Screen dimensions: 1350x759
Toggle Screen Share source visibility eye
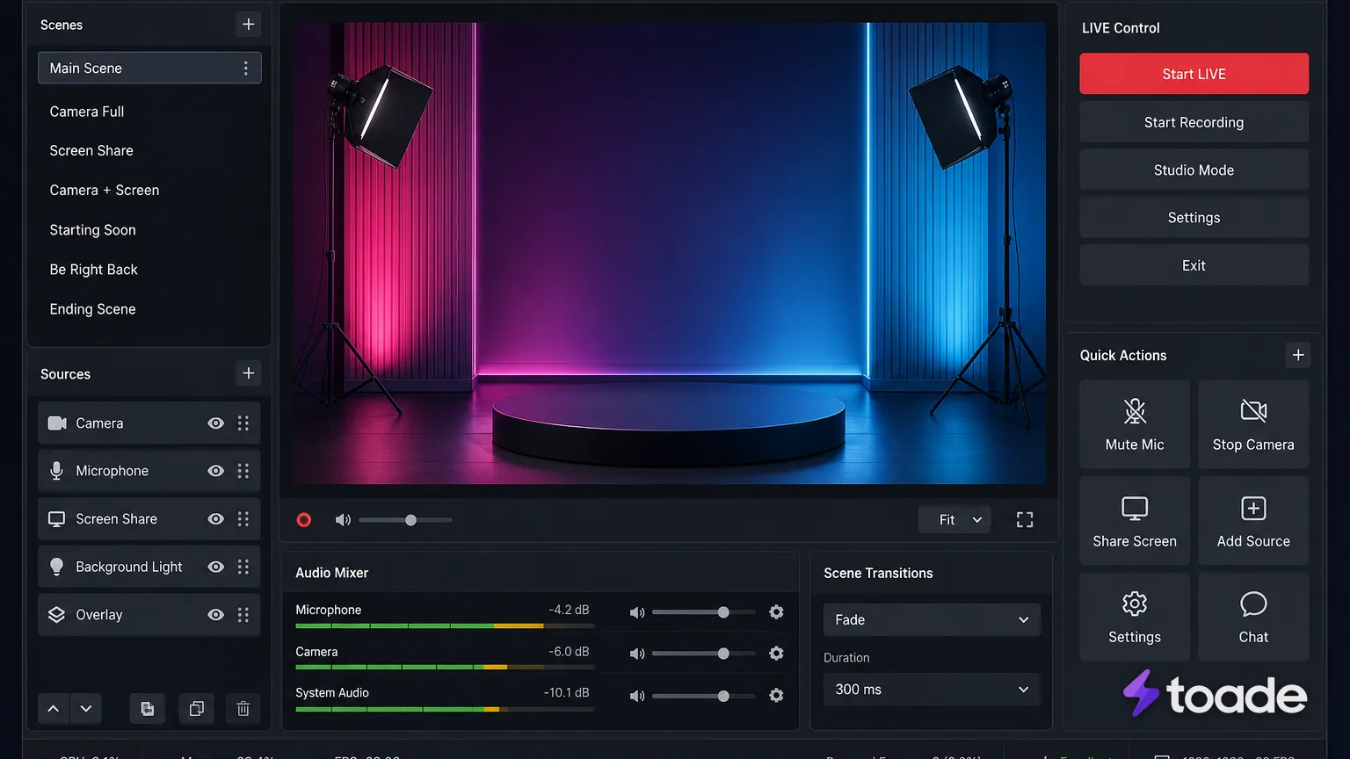(215, 519)
